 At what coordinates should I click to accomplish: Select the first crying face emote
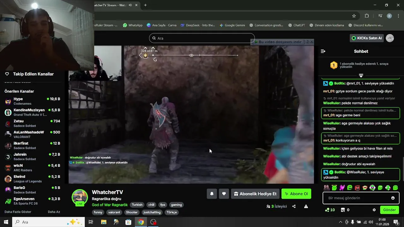pyautogui.click(x=327, y=188)
